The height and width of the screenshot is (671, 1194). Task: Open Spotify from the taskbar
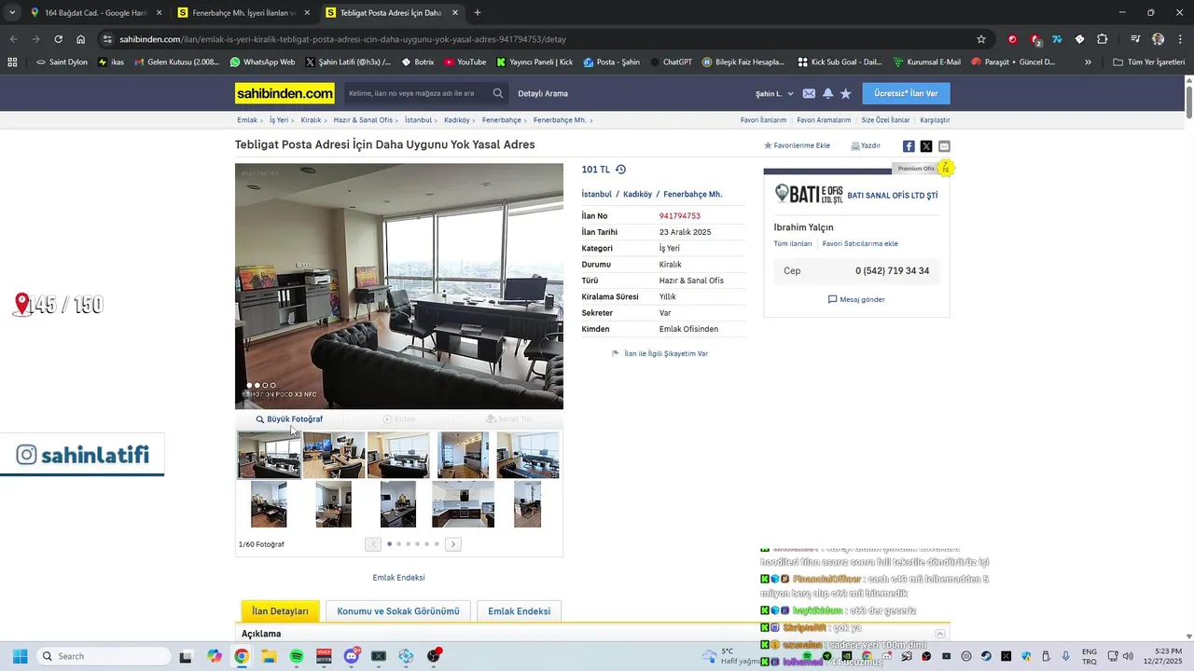[x=297, y=656]
